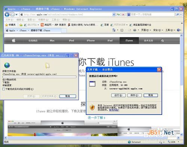Click the blue Help question mark icon
This screenshot has width=187, height=147.
coord(178,30)
